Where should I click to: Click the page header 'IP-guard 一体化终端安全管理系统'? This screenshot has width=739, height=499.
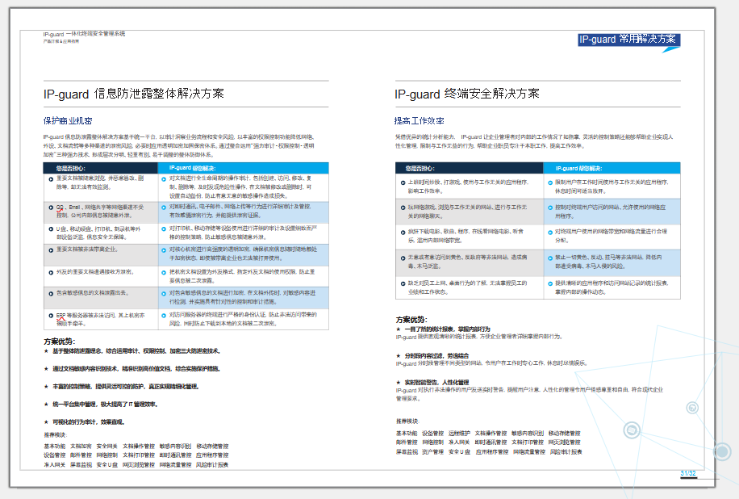click(x=84, y=34)
